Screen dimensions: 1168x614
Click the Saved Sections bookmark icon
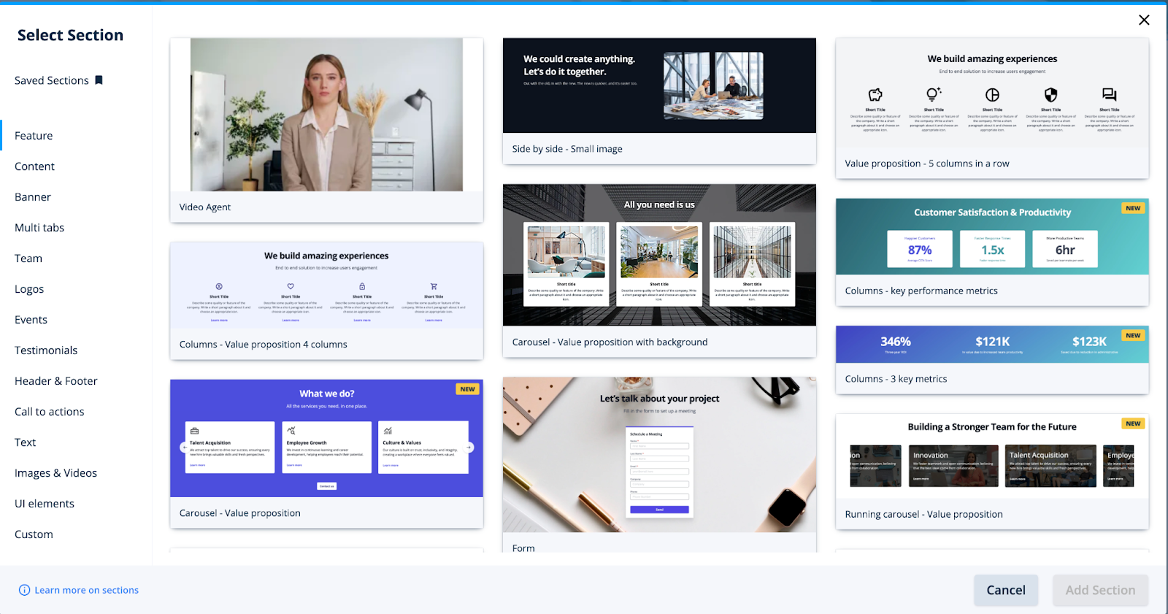pos(99,80)
